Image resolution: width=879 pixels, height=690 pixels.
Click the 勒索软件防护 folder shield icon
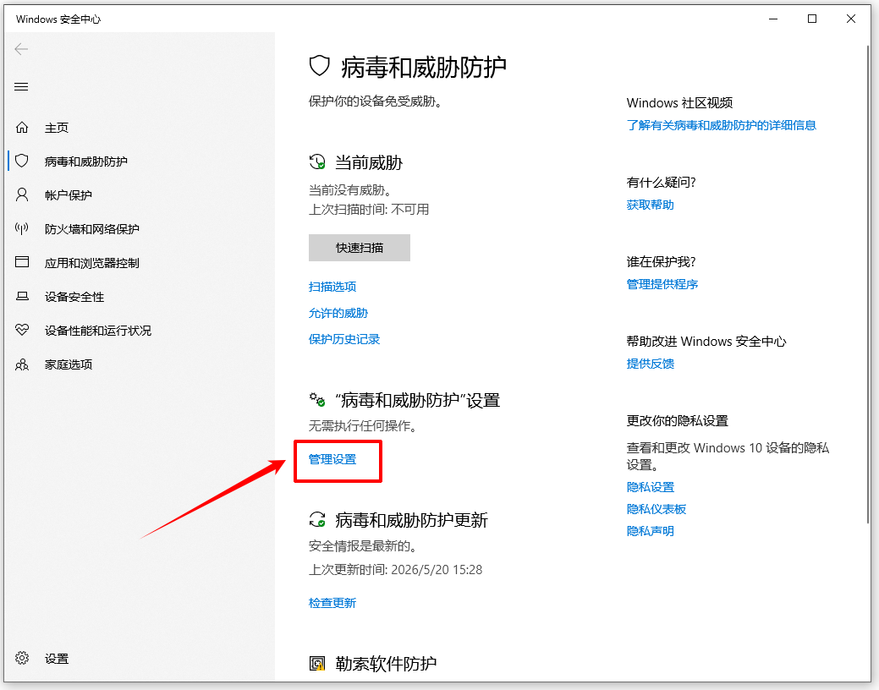click(x=317, y=664)
